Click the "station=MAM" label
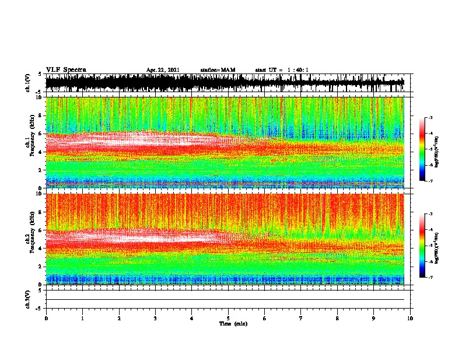The width and height of the screenshot is (462, 357). point(218,70)
